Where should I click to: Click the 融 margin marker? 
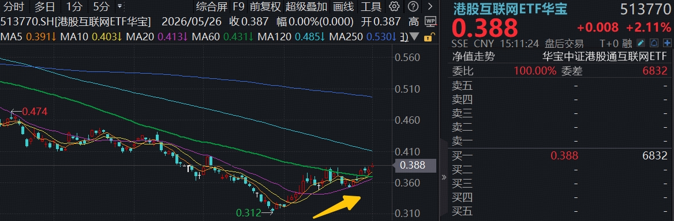coord(627,43)
